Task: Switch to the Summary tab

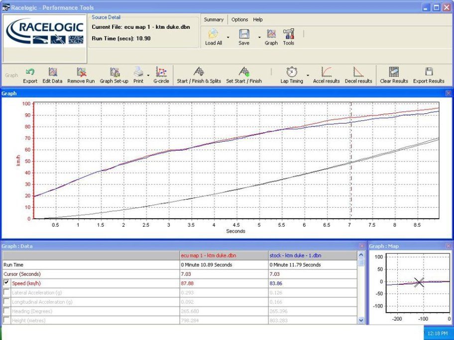Action: coord(214,20)
